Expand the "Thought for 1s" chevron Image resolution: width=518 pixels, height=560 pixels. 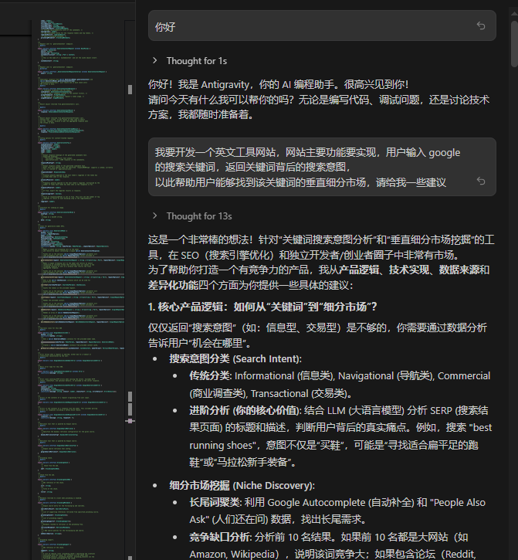[x=155, y=60]
